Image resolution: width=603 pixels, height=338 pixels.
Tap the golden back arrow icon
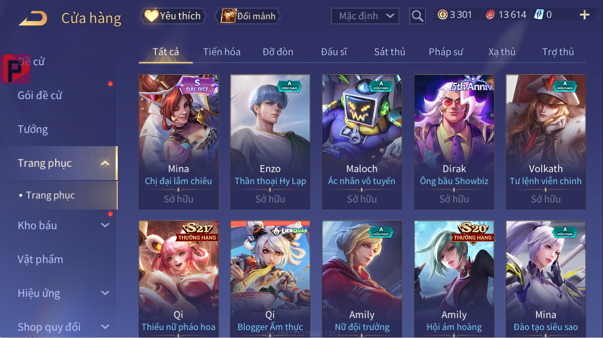click(33, 18)
